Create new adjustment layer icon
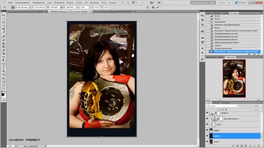 (x=246, y=146)
